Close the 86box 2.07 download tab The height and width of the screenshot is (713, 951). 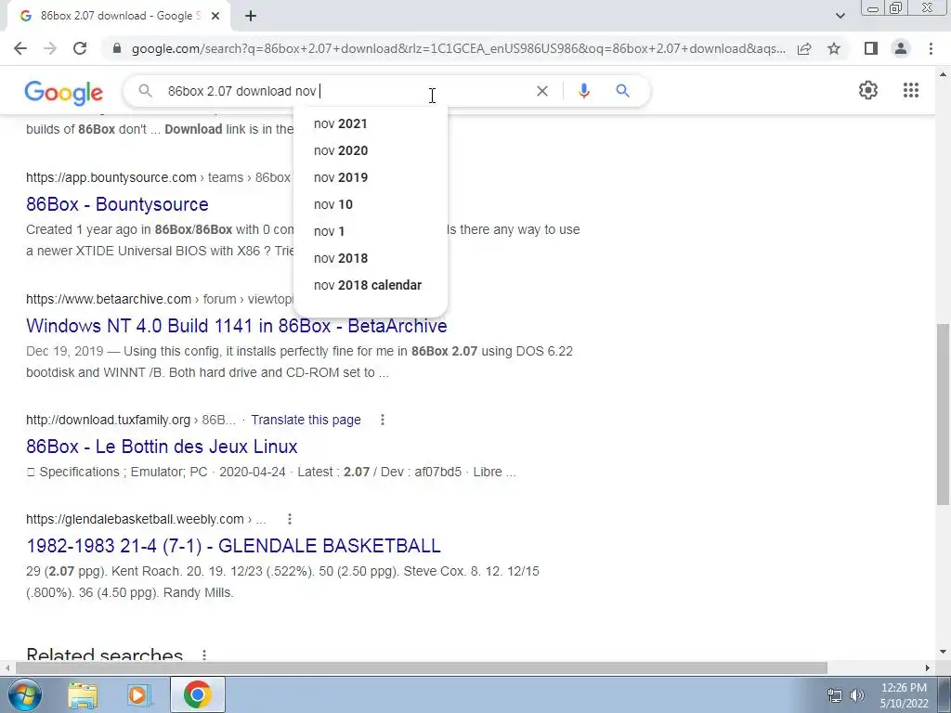coord(215,17)
